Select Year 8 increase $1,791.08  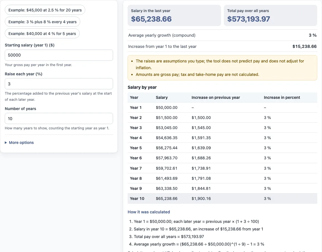[201, 178]
